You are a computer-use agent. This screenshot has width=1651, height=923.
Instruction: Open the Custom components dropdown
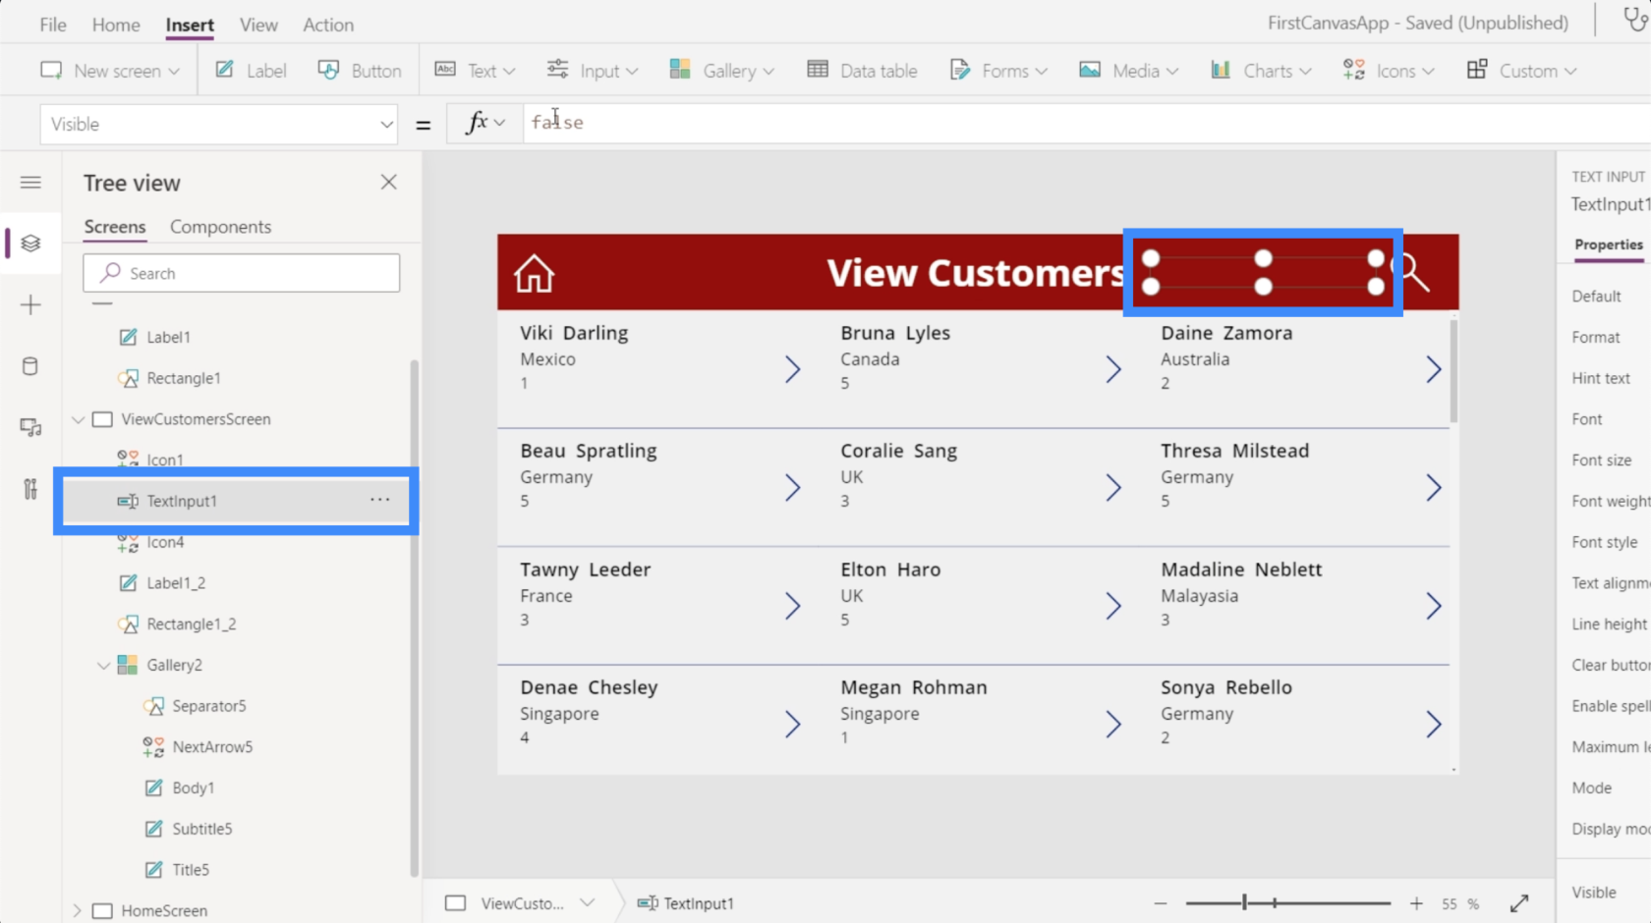1521,71
